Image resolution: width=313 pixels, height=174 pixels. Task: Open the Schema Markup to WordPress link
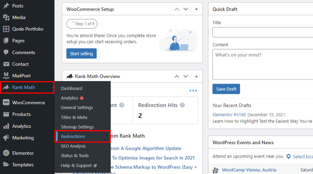point(154,167)
